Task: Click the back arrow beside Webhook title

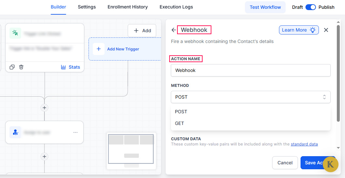Action: tap(173, 30)
